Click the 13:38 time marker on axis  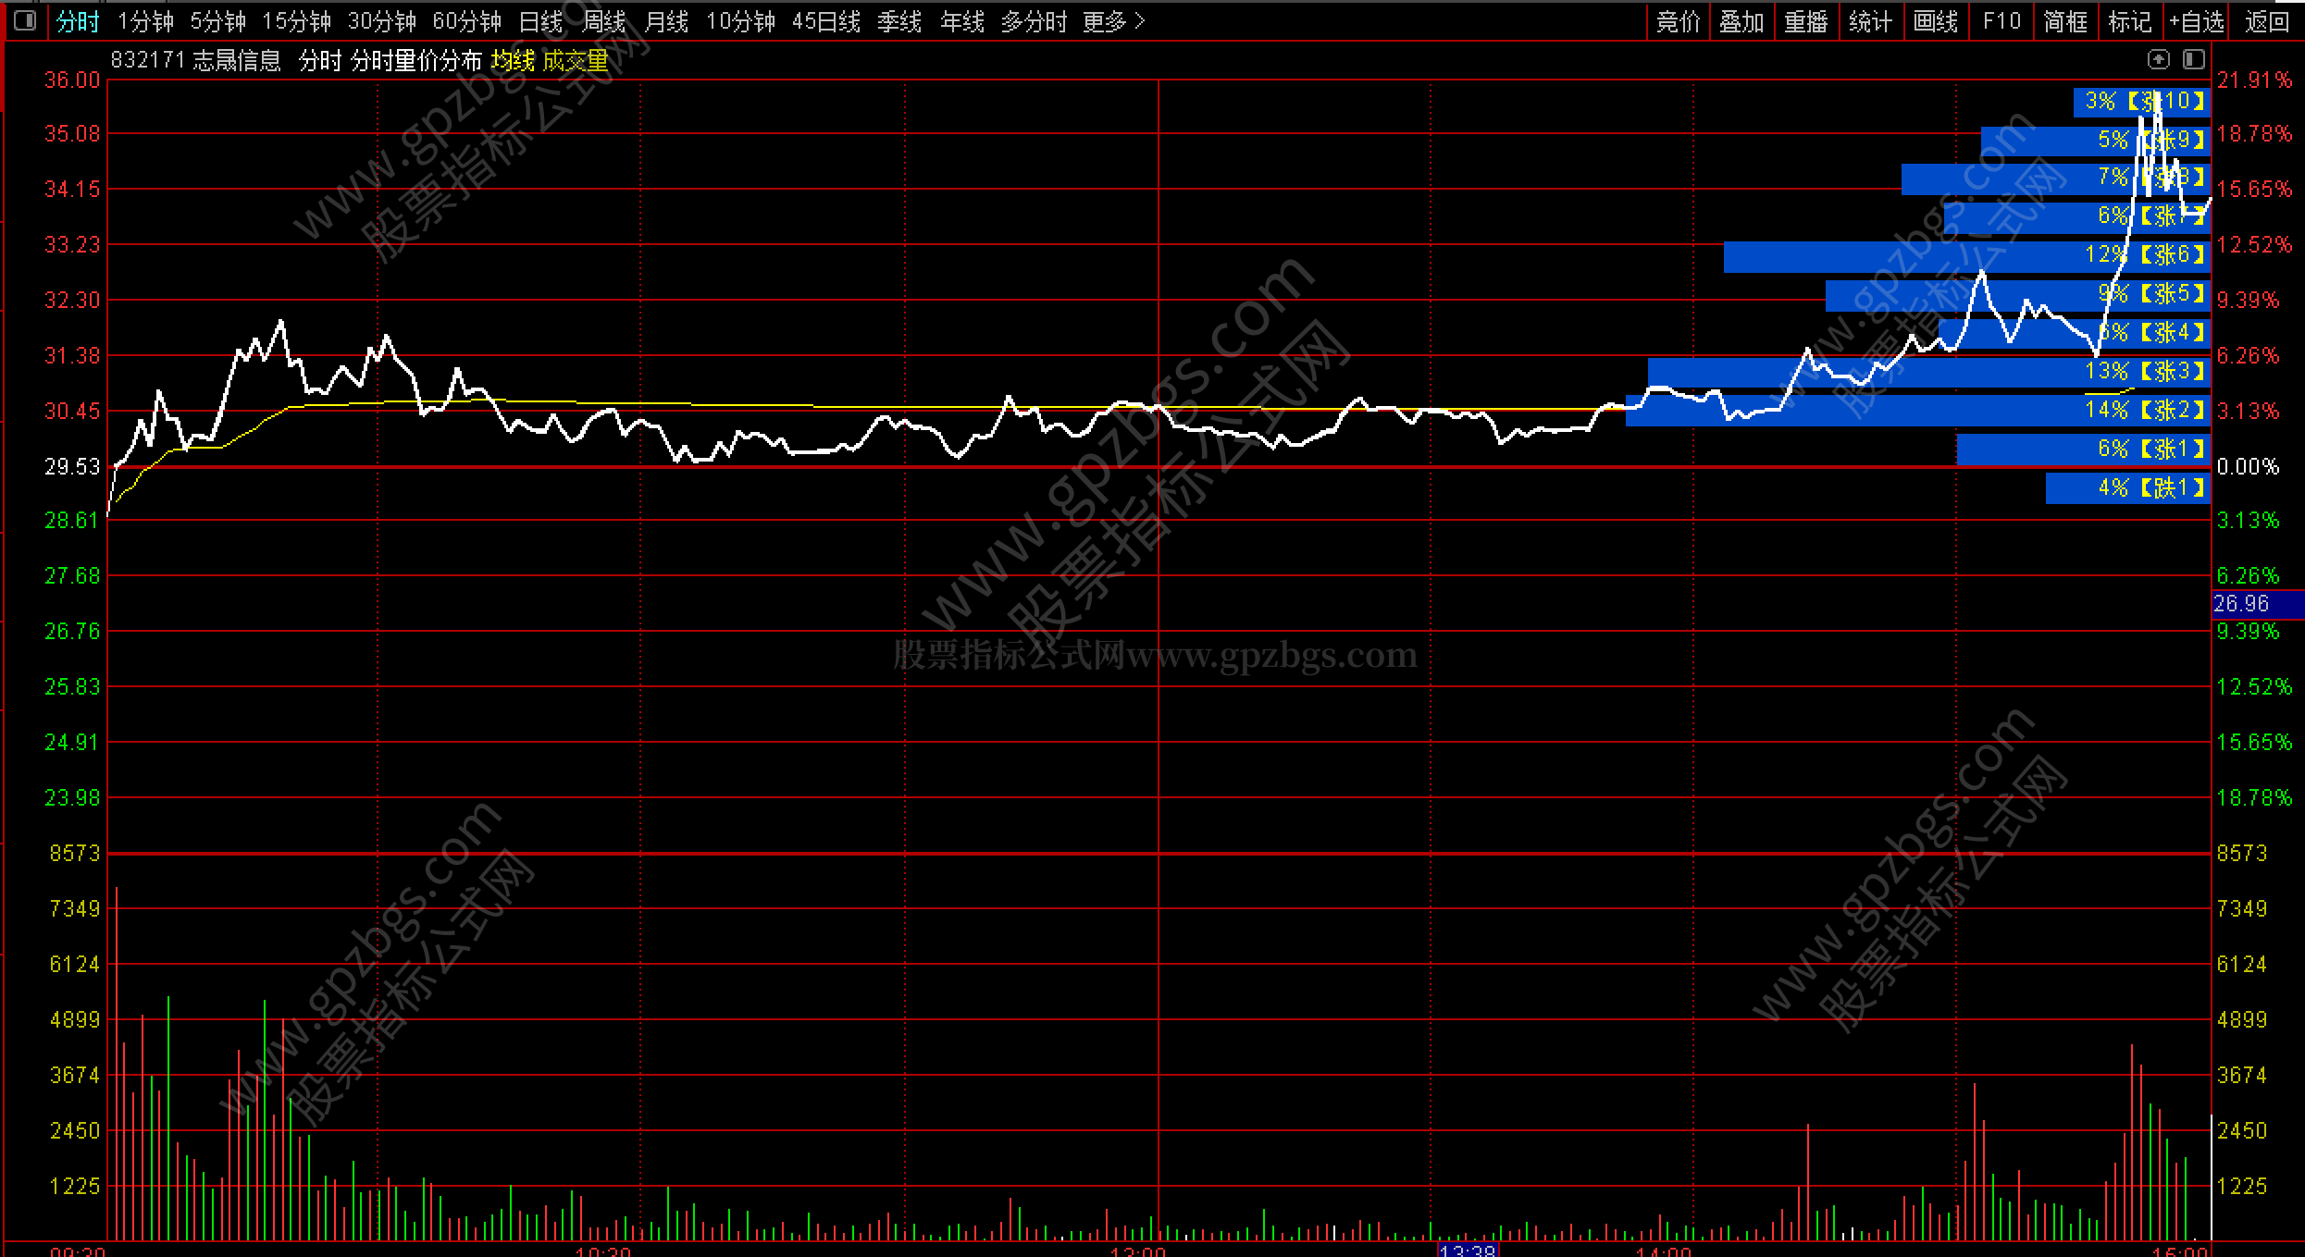[x=1468, y=1251]
